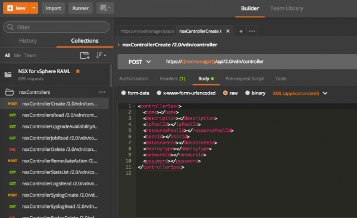Screen dimensions: 357x218
Task: Open the nsxControllerSyslogCreate request
Action: click(x=54, y=195)
